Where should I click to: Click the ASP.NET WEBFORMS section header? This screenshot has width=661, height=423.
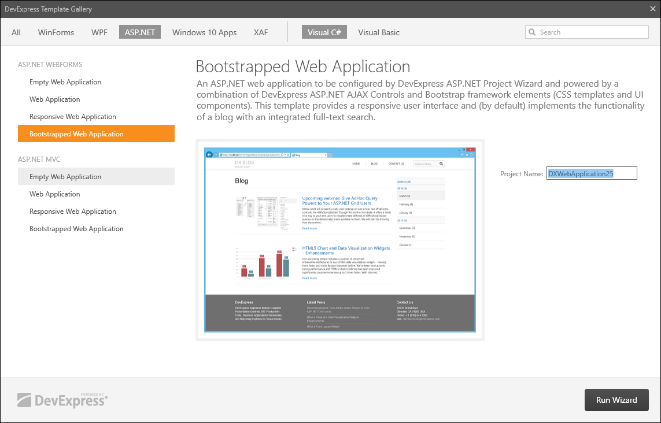[x=50, y=65]
